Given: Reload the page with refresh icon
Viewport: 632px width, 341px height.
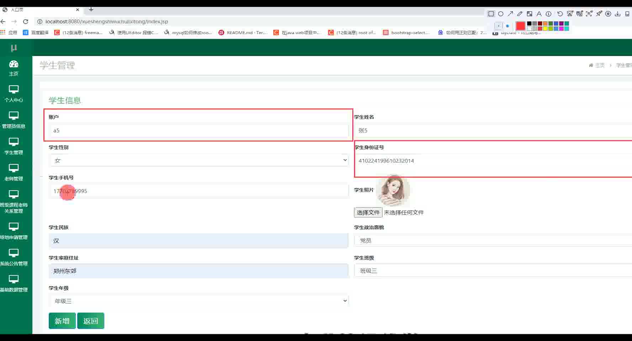Looking at the screenshot, I should pyautogui.click(x=26, y=21).
